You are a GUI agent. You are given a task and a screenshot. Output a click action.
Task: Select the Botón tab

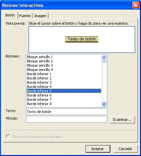pyautogui.click(x=10, y=15)
